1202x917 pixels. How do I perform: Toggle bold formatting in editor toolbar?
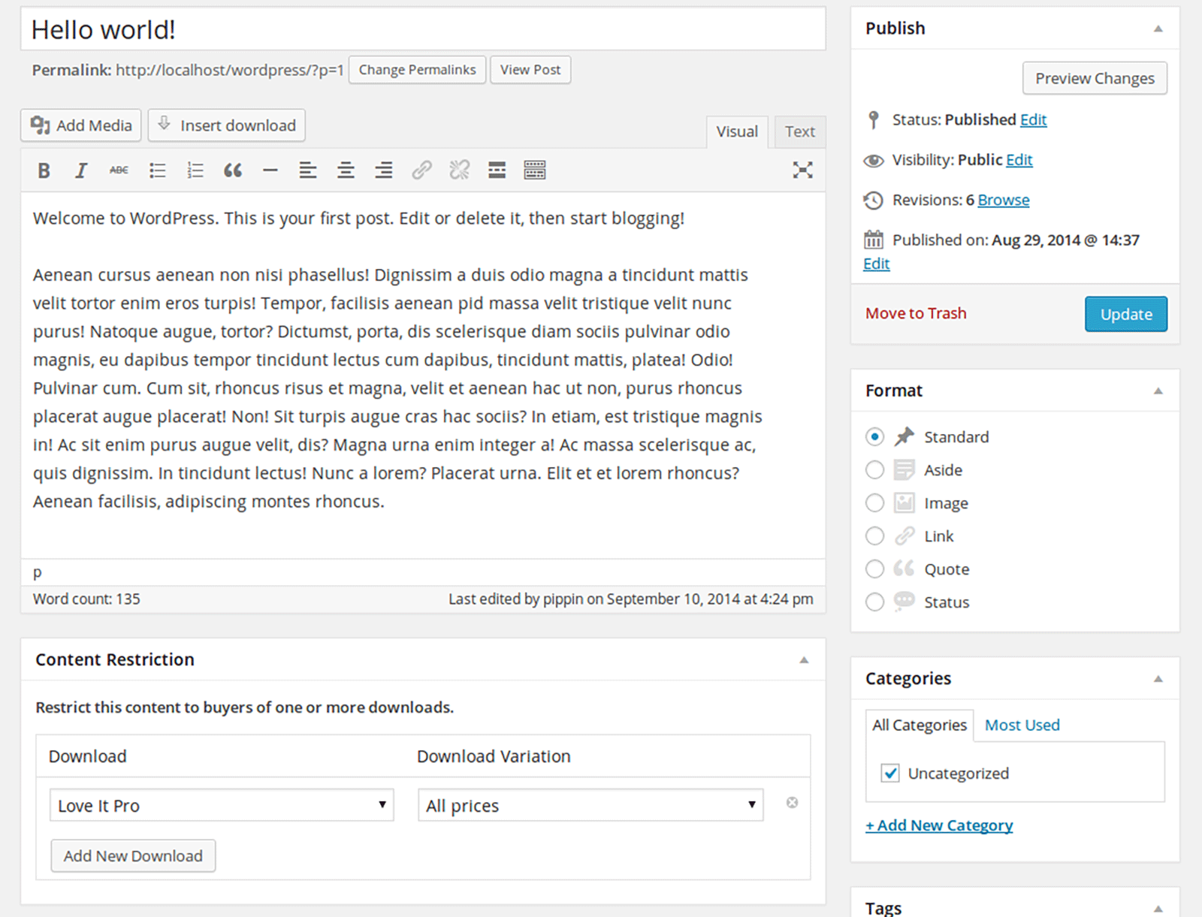(44, 170)
